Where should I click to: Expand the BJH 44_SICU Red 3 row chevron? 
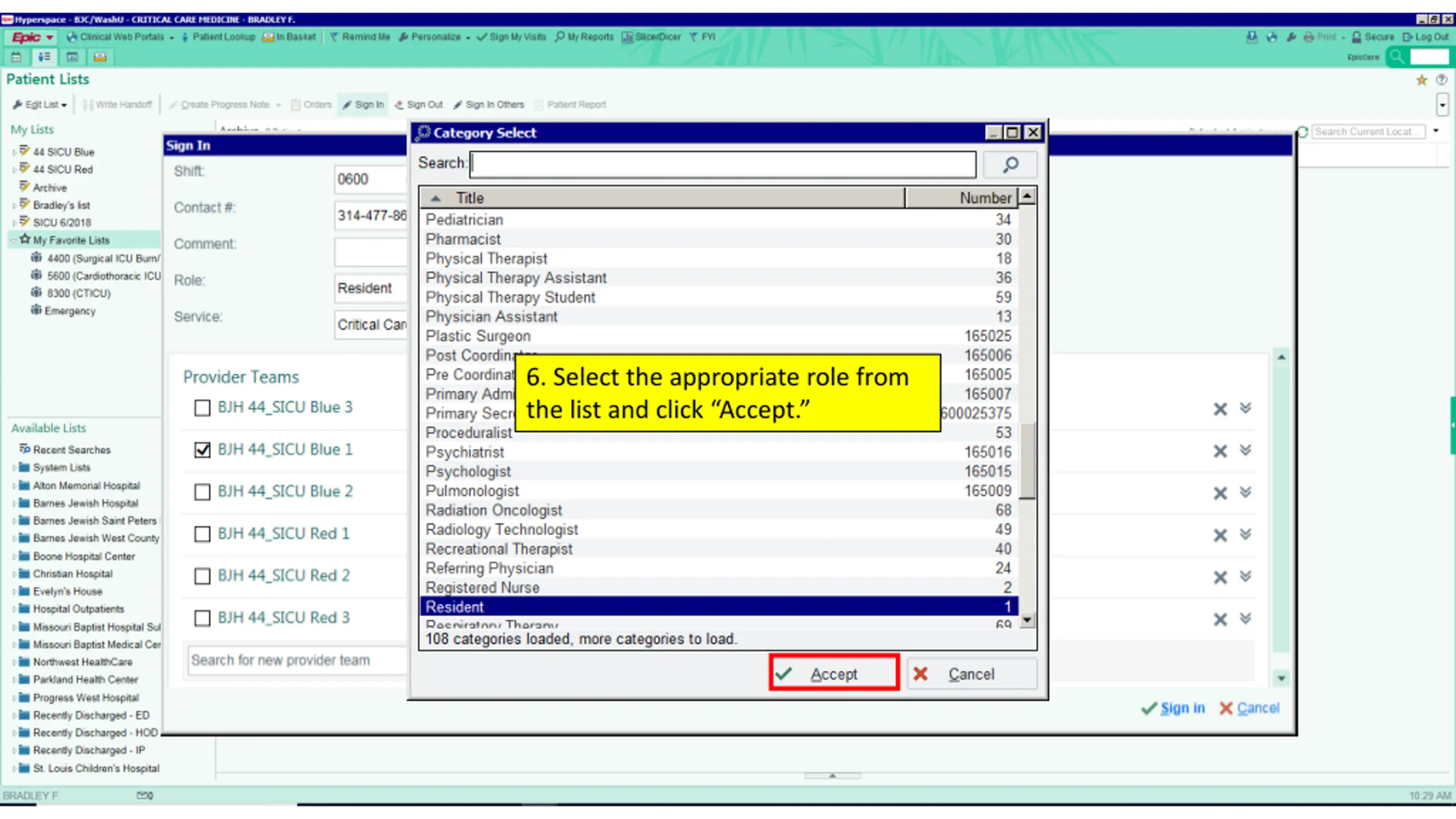coord(1246,618)
